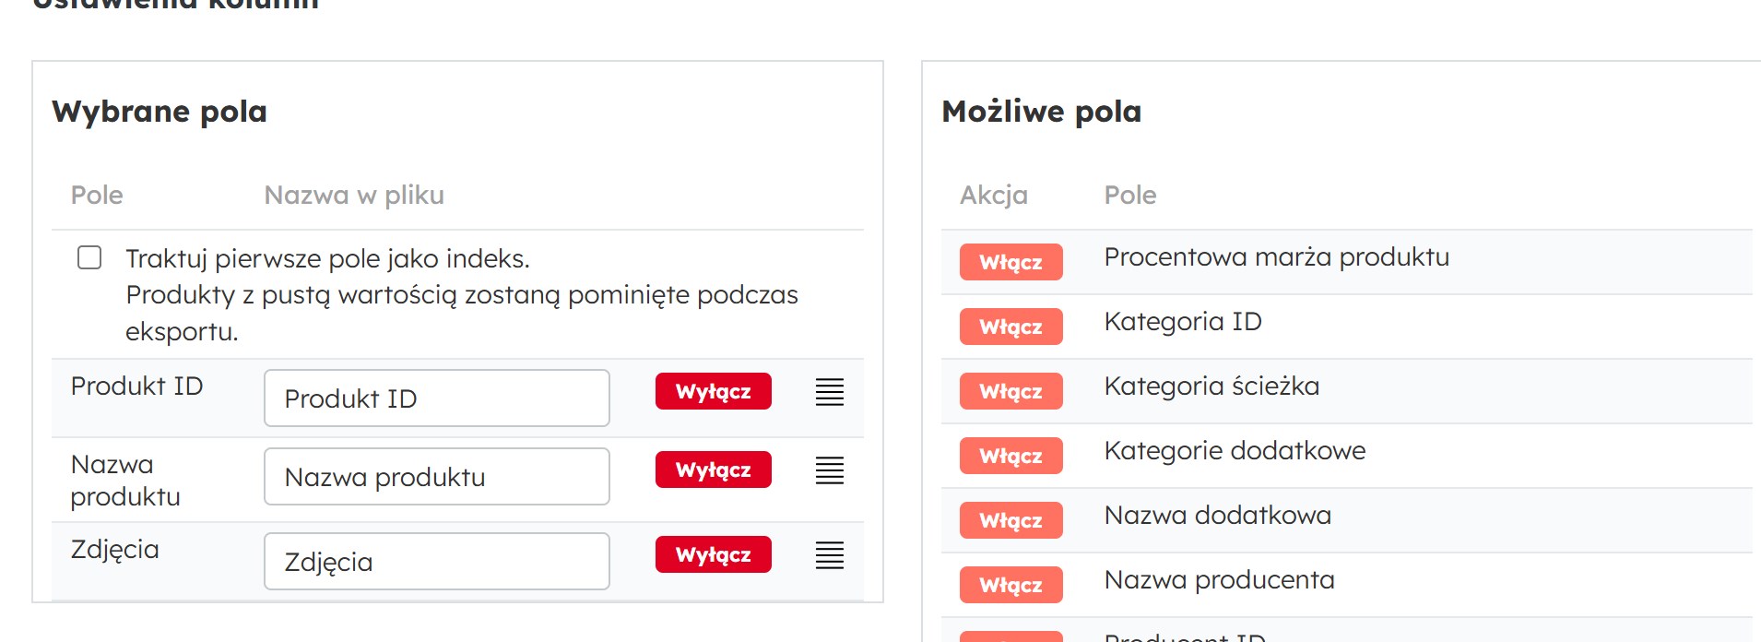Screen dimensions: 1761x642
Task: Turn on Kategorie dodatkowe field
Action: [x=1011, y=456]
